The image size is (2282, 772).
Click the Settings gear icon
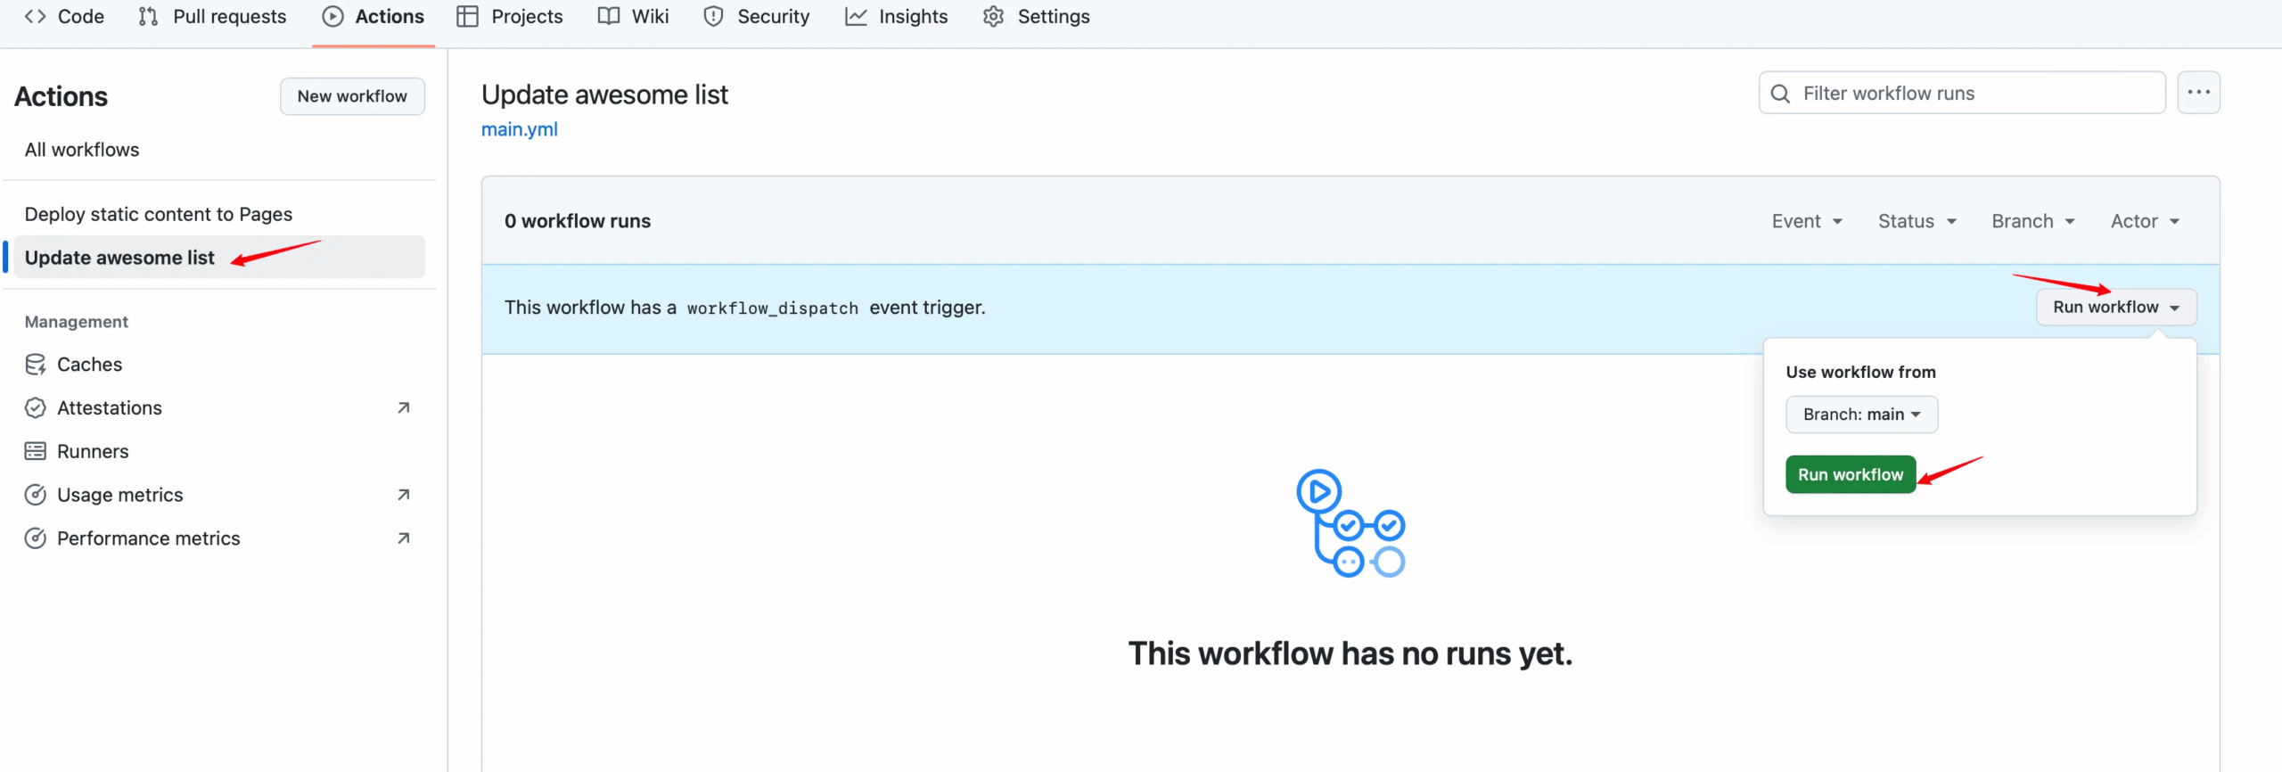pos(993,17)
